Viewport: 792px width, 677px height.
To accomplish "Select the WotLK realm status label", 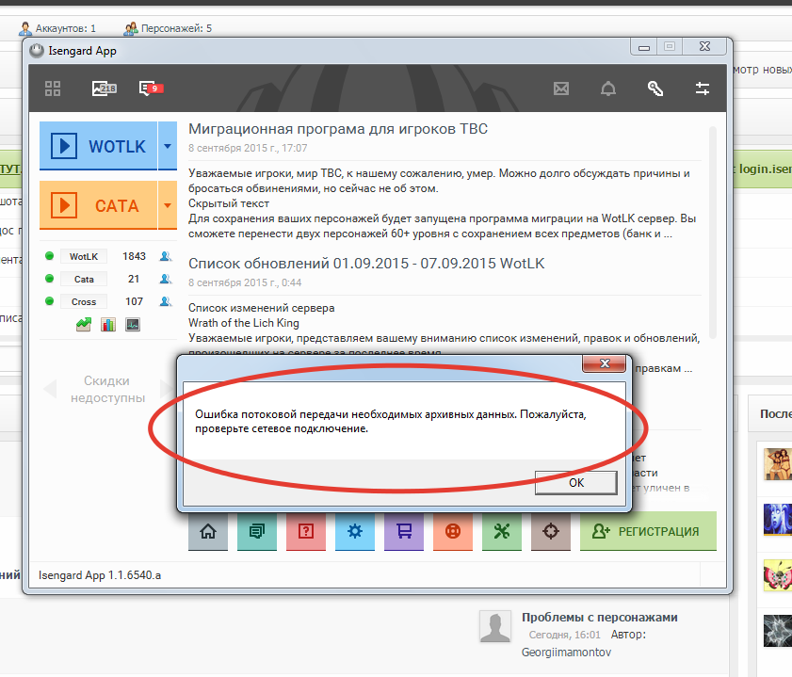I will pos(84,256).
